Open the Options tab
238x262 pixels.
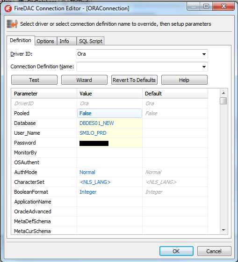coord(45,41)
